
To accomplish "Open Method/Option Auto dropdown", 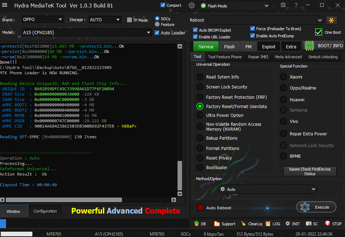I will point(267,189).
